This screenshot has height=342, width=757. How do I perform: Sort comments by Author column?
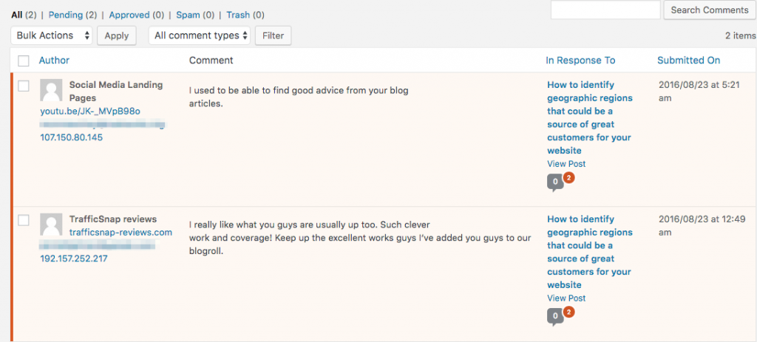click(54, 61)
